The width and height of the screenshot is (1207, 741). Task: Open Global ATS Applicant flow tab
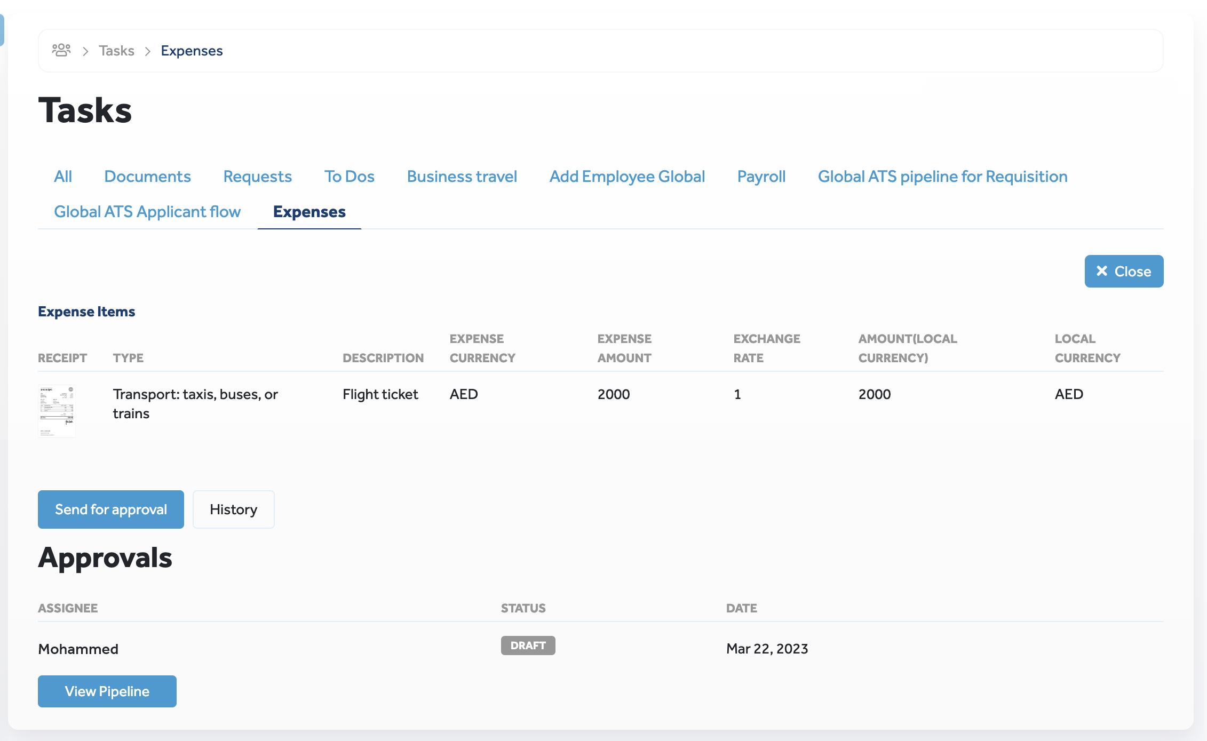147,212
